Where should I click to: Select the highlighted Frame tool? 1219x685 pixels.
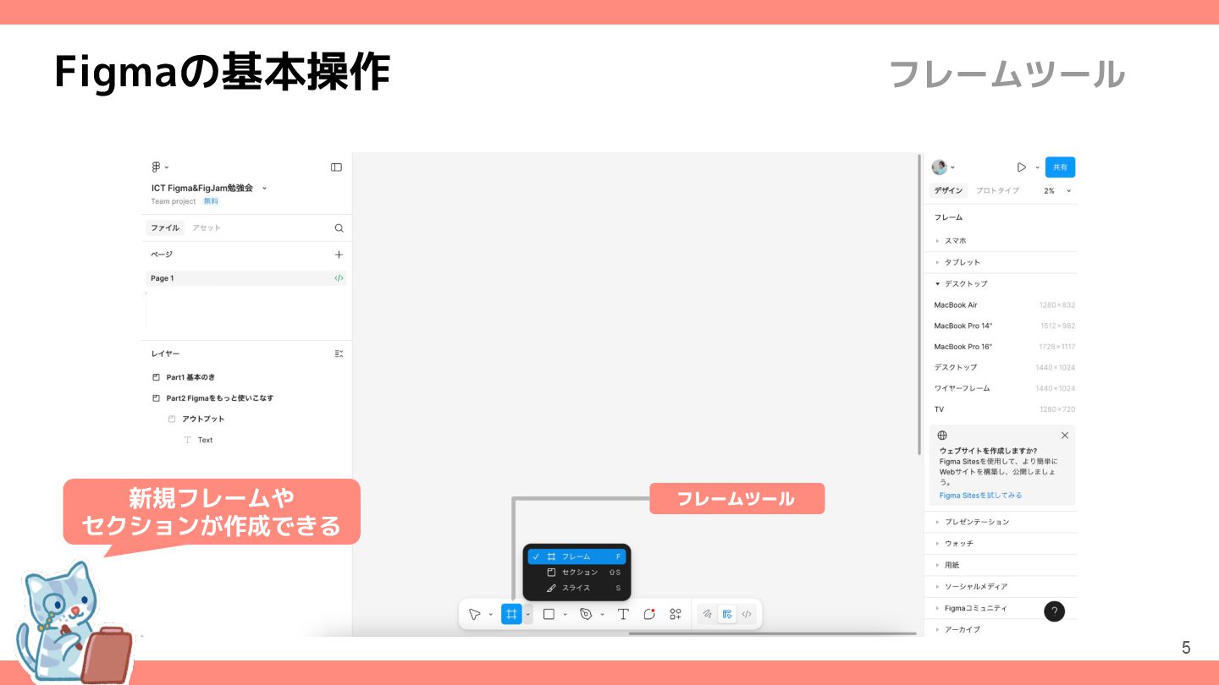pos(511,614)
